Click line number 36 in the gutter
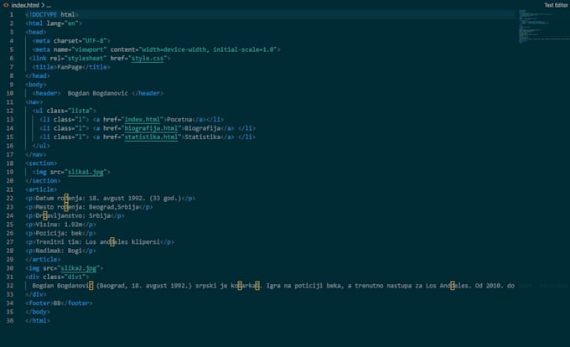The width and height of the screenshot is (570, 347). [10, 320]
